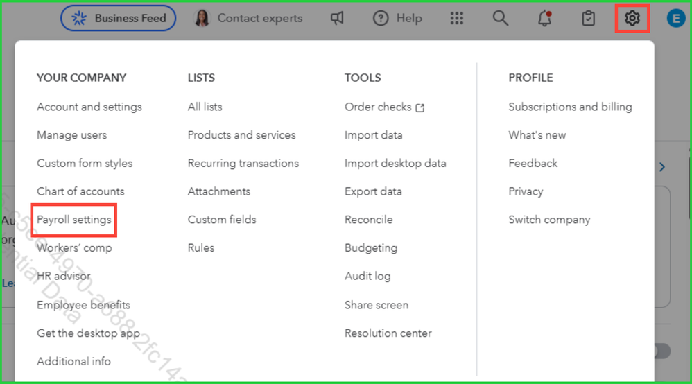The height and width of the screenshot is (384, 692).
Task: Open Chart of accounts
Action: [x=80, y=191]
